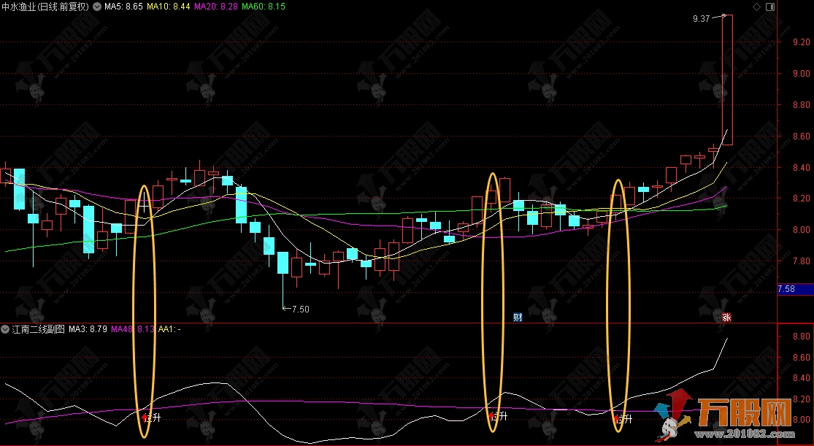814x446 pixels.
Task: Select the first 拉升 signal marker on the left
Action: [x=151, y=418]
